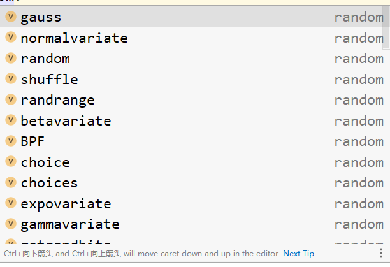Select the gauss completion suggestion
The image size is (390, 267).
click(x=41, y=17)
